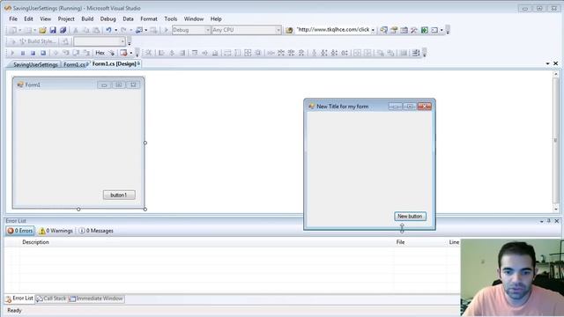Screen dimensions: 564x317
Task: Click button1 on the Form1 designer
Action: [x=119, y=195]
